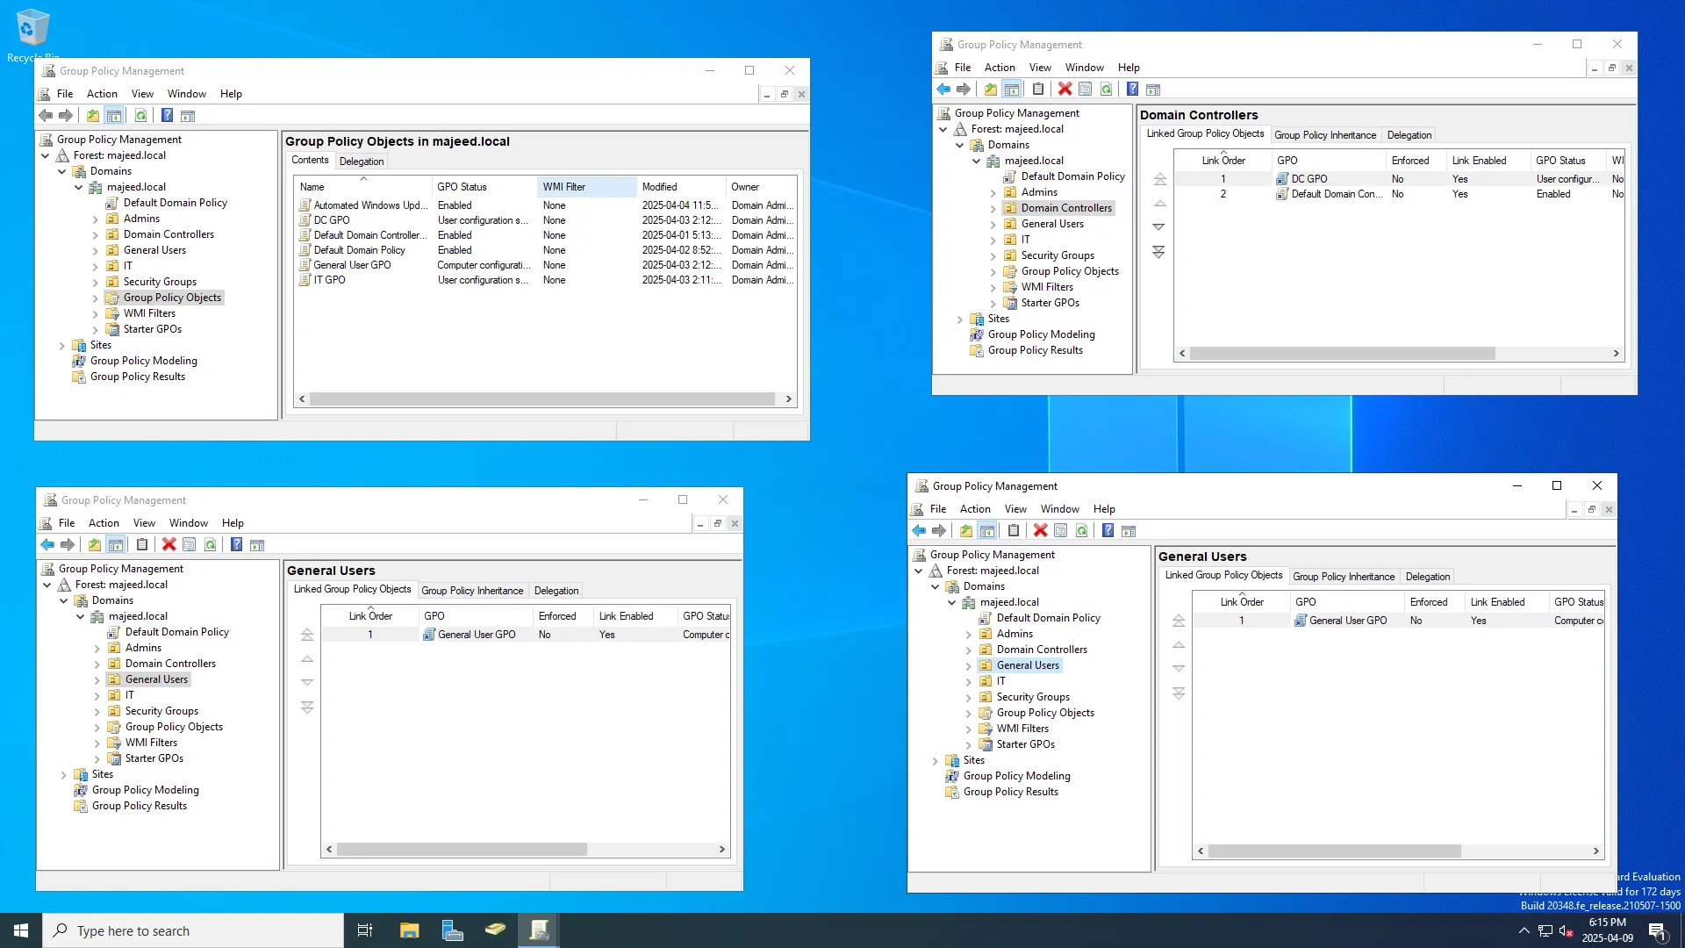Expand Sites node in top-left window tree
Screen dimensions: 1685x948
pyautogui.click(x=62, y=346)
